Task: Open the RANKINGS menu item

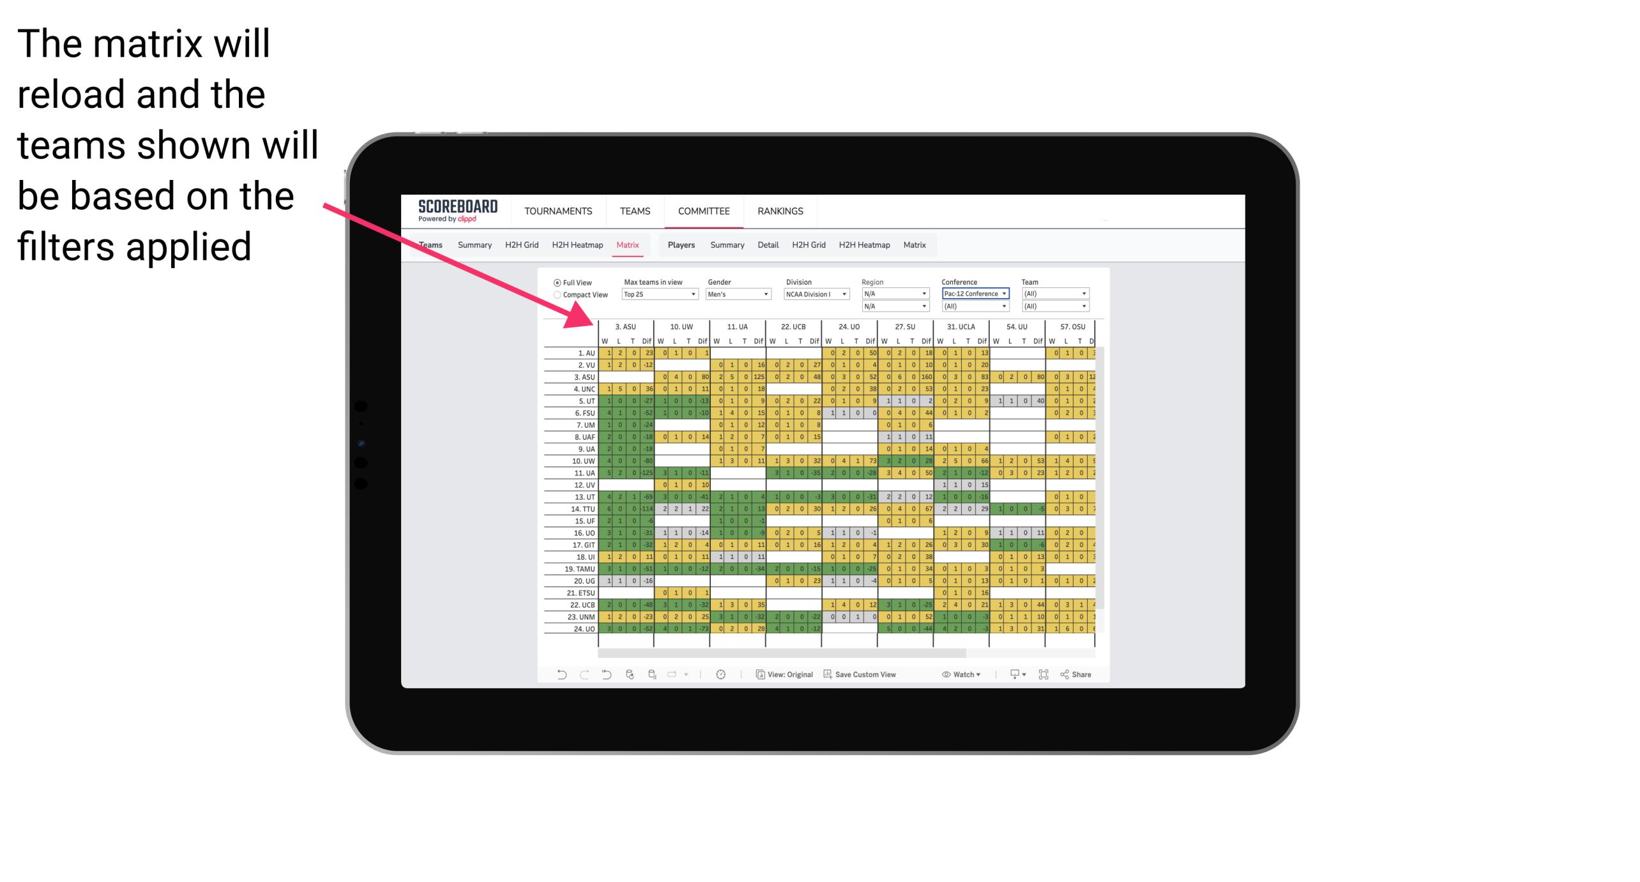Action: (x=780, y=211)
